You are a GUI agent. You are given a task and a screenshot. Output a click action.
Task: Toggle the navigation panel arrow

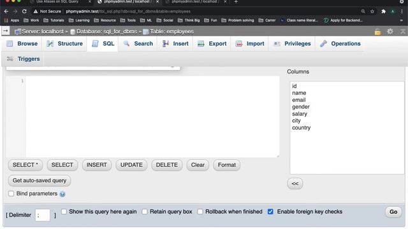pyautogui.click(x=6, y=31)
